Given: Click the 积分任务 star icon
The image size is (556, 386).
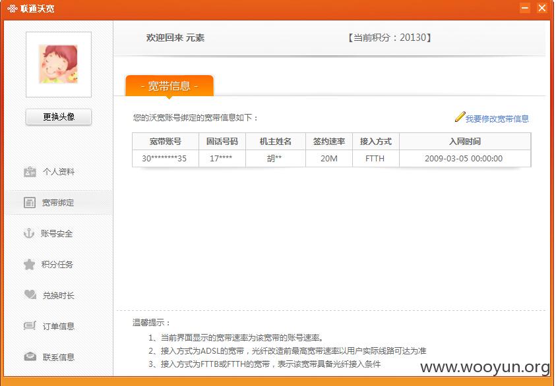Looking at the screenshot, I should [x=29, y=264].
